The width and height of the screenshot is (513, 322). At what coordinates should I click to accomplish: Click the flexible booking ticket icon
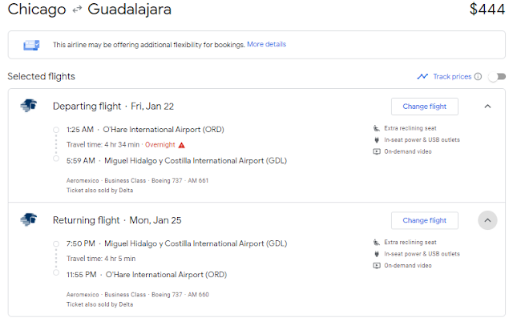(31, 45)
